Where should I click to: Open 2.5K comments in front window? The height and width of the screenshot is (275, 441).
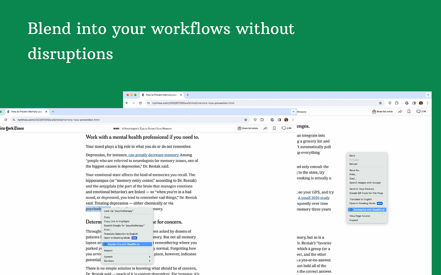(287, 128)
